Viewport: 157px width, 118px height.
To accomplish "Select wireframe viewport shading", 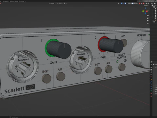I will pos(131,3).
